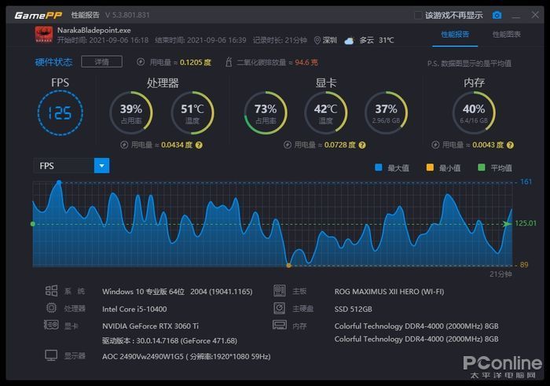
Task: Click the max-value marker on the chart
Action: tap(59, 182)
